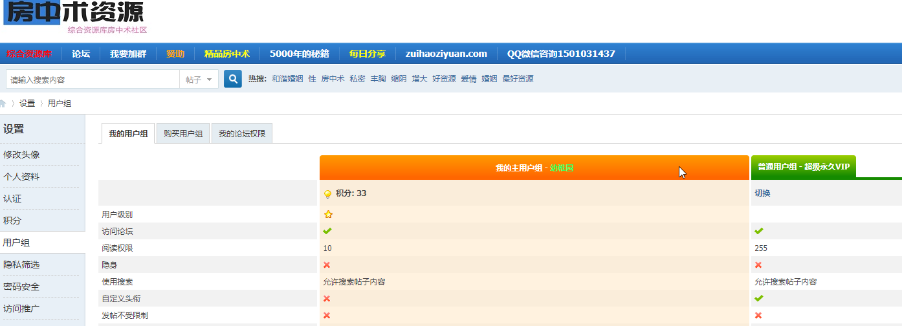Screen dimensions: 902x326
Task: Click the star icon in 用户级别 row
Action: pos(328,214)
